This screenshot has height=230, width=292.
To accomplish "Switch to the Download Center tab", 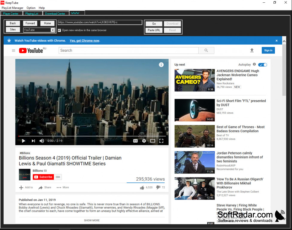I will pos(55,13).
